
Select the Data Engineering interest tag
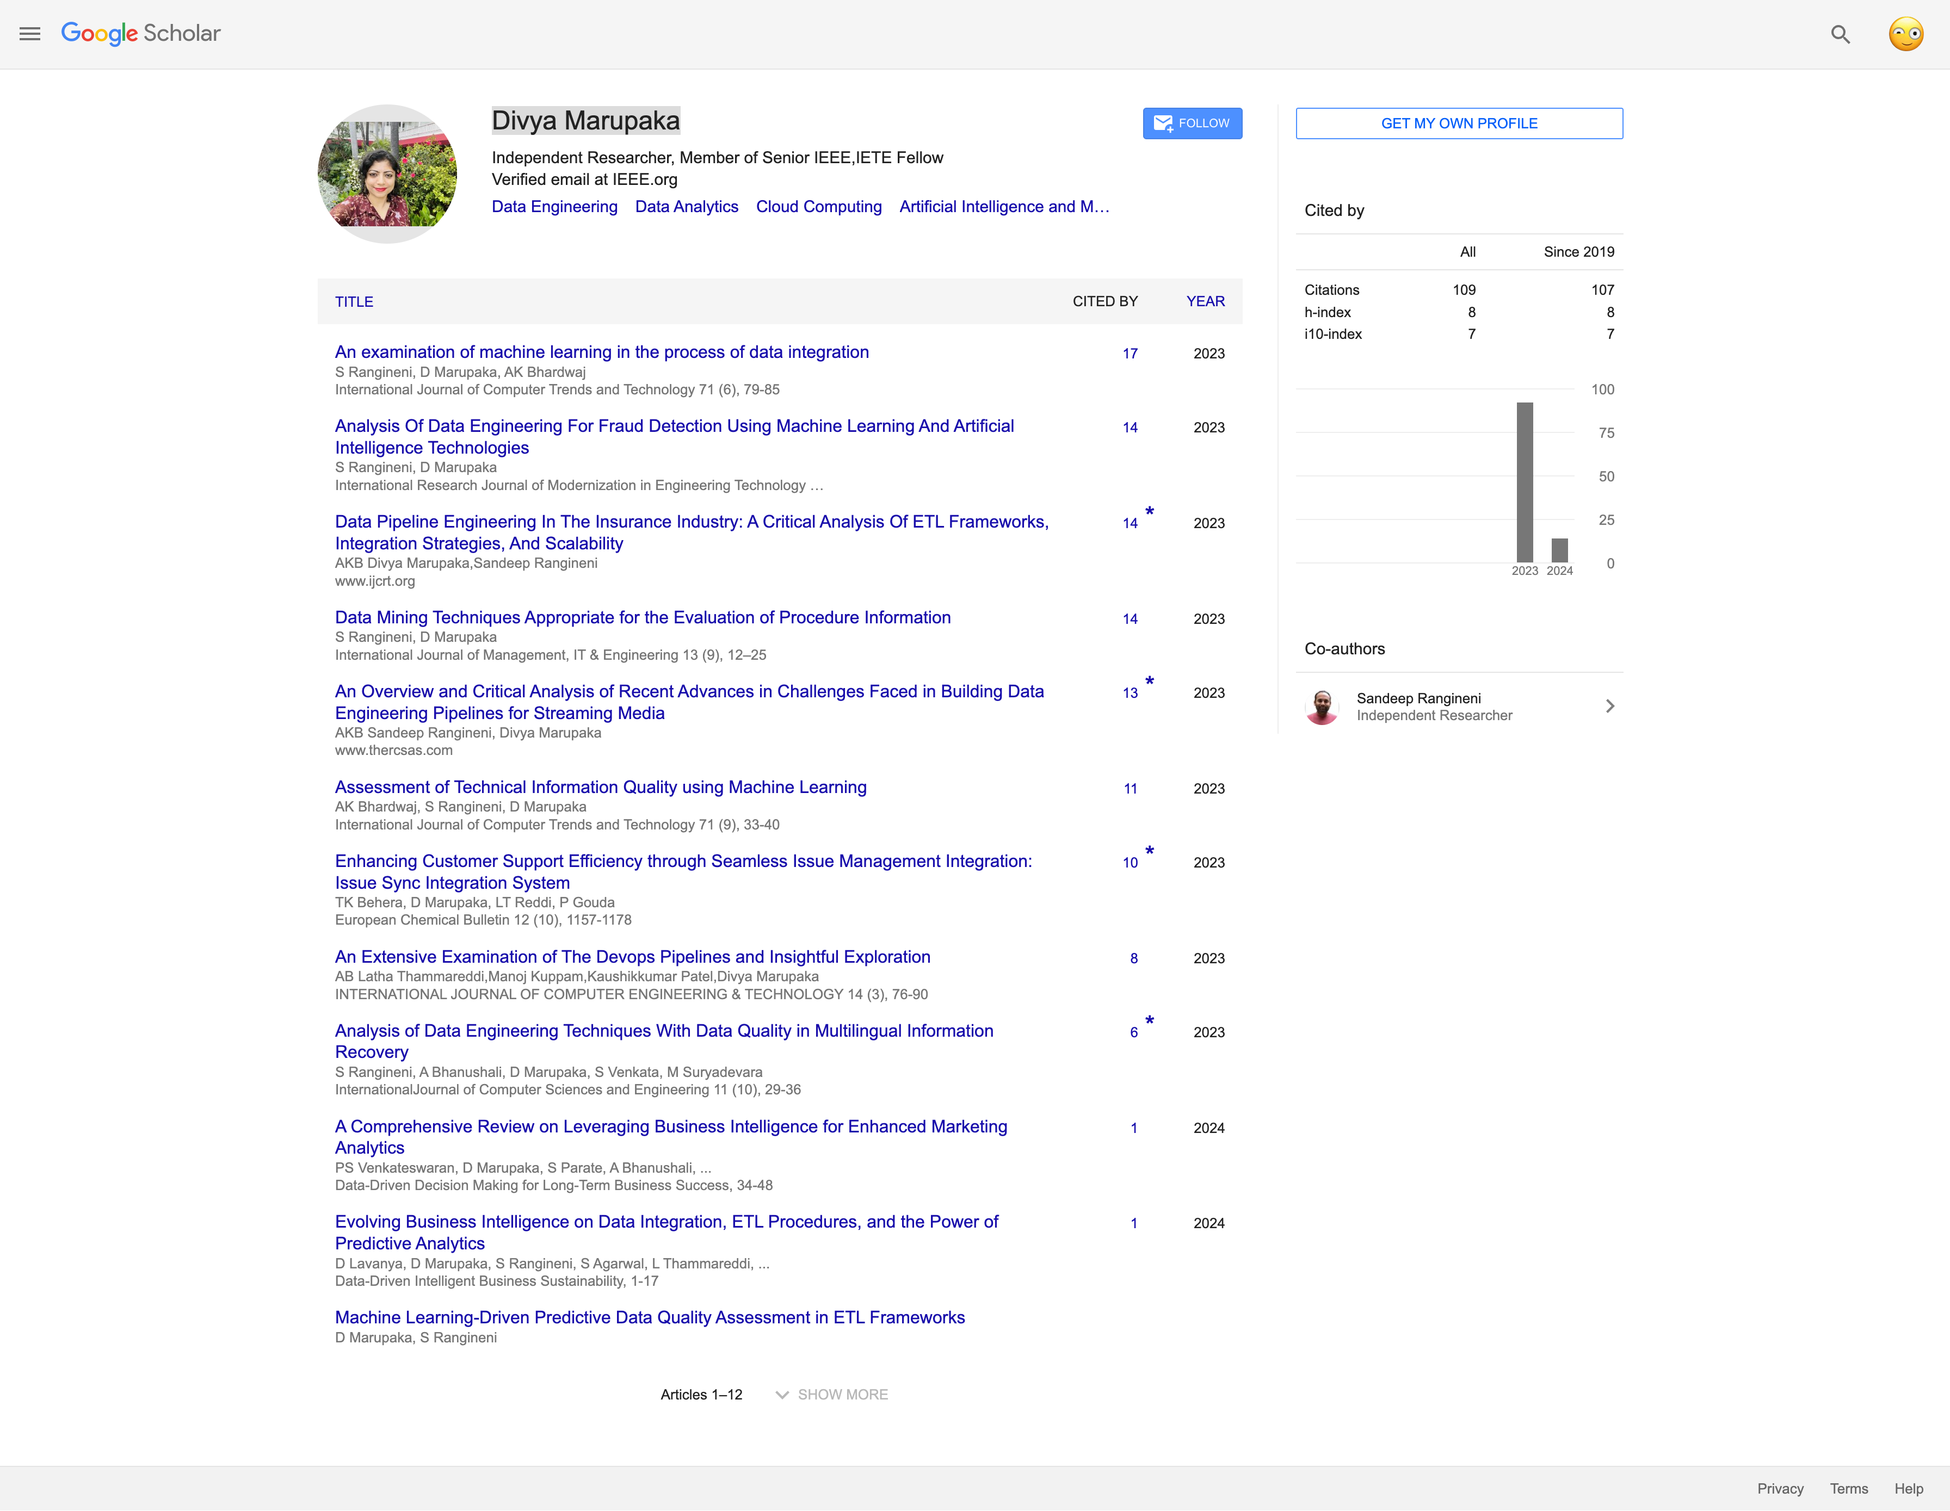tap(554, 207)
